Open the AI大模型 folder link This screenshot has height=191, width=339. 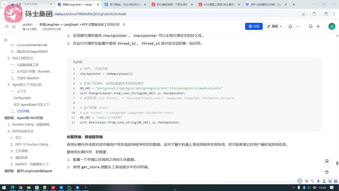(30, 29)
